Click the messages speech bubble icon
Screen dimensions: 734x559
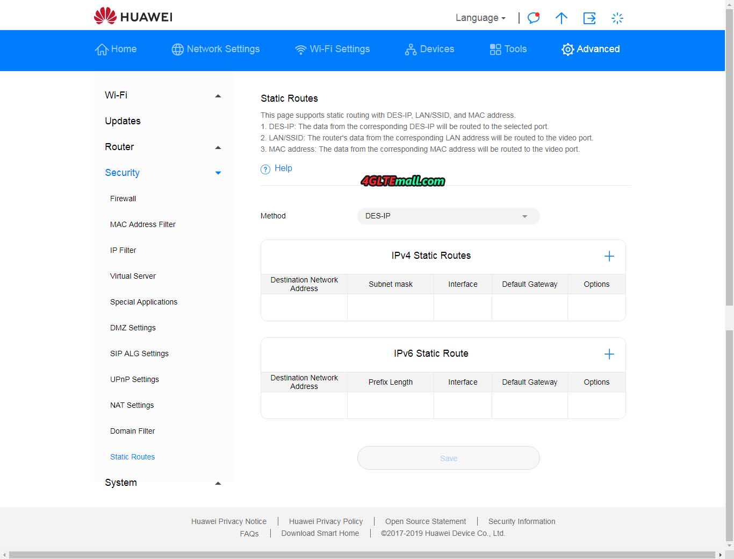pyautogui.click(x=533, y=18)
